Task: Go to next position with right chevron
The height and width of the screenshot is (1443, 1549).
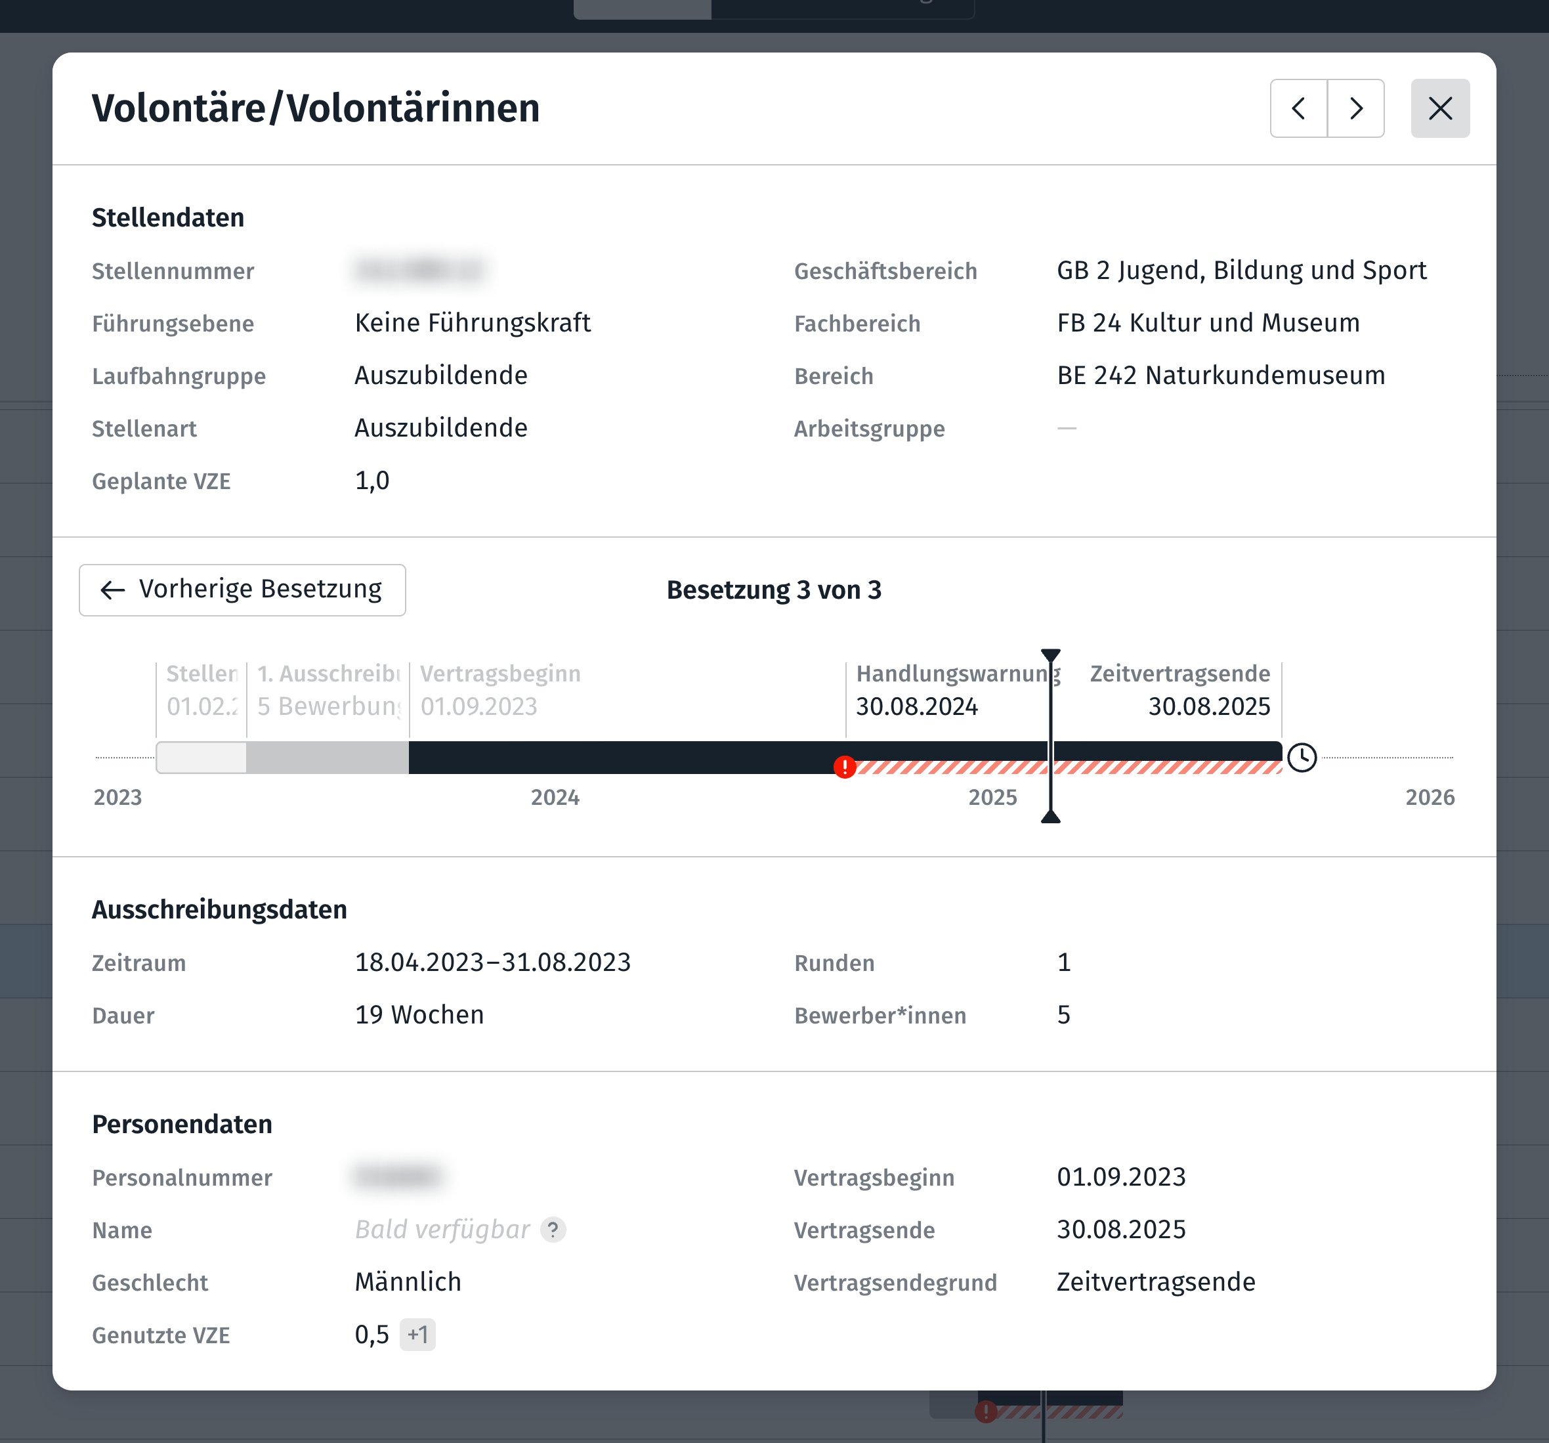Action: (x=1356, y=108)
